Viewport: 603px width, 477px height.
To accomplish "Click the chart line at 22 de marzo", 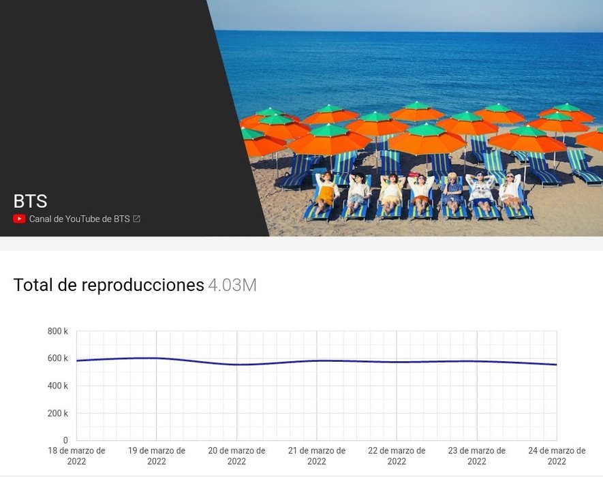I will pyautogui.click(x=397, y=362).
